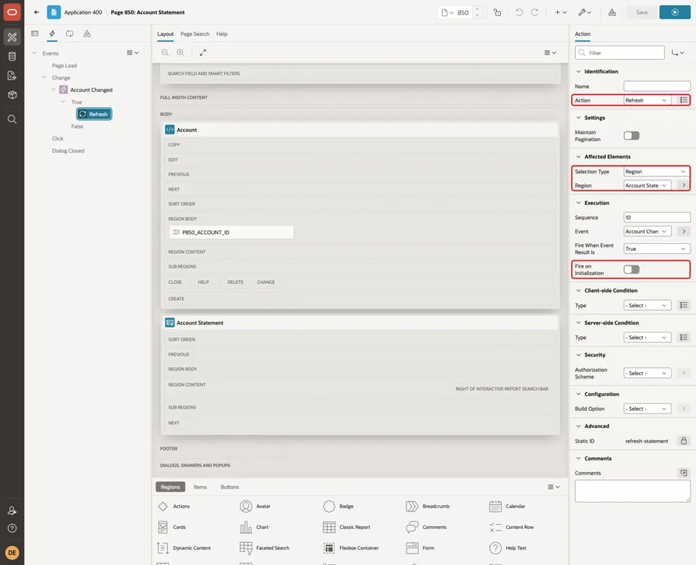Screen dimensions: 696x565
Task: Open the Authorization Scheme dropdown
Action: click(647, 373)
